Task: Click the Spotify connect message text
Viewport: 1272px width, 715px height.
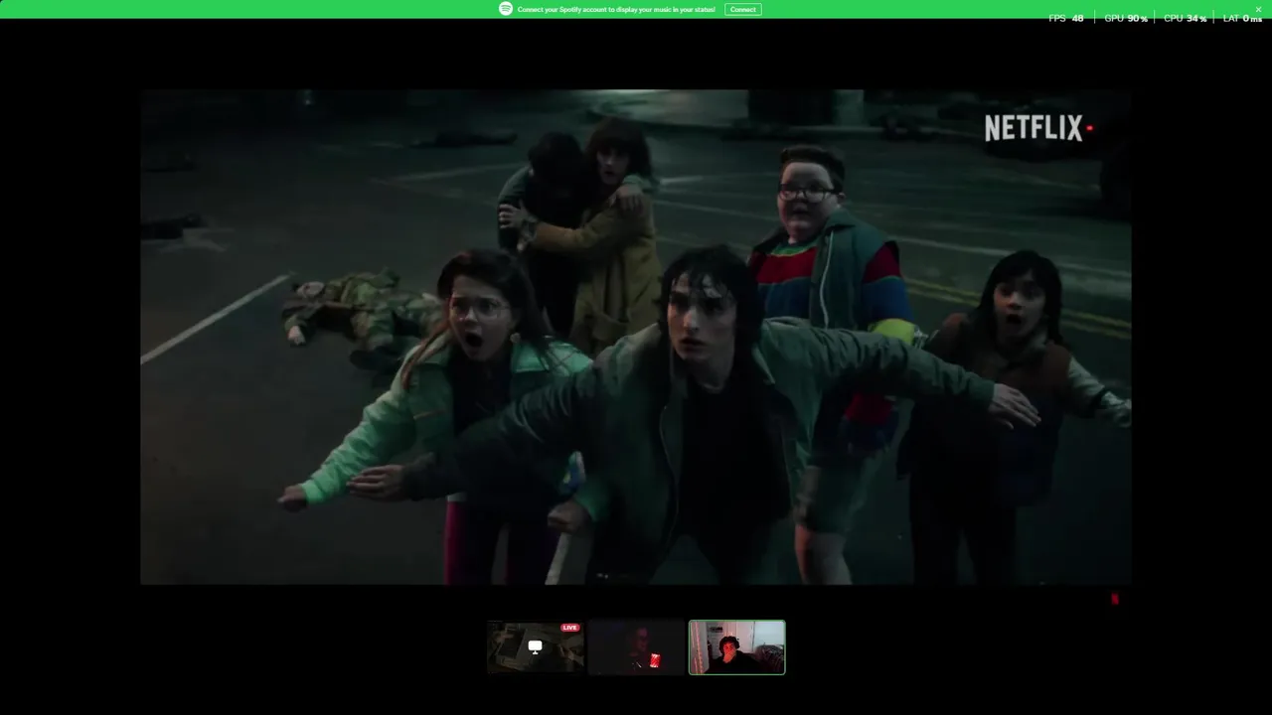Action: 616,9
